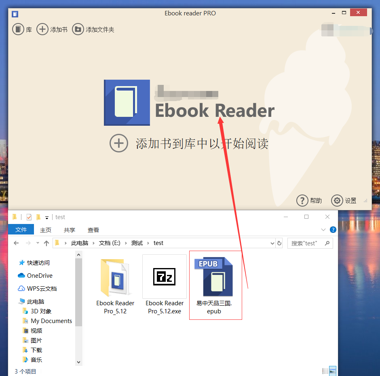This screenshot has width=380, height=376.
Task: Click the Add Book (添加书) button
Action: [52, 30]
